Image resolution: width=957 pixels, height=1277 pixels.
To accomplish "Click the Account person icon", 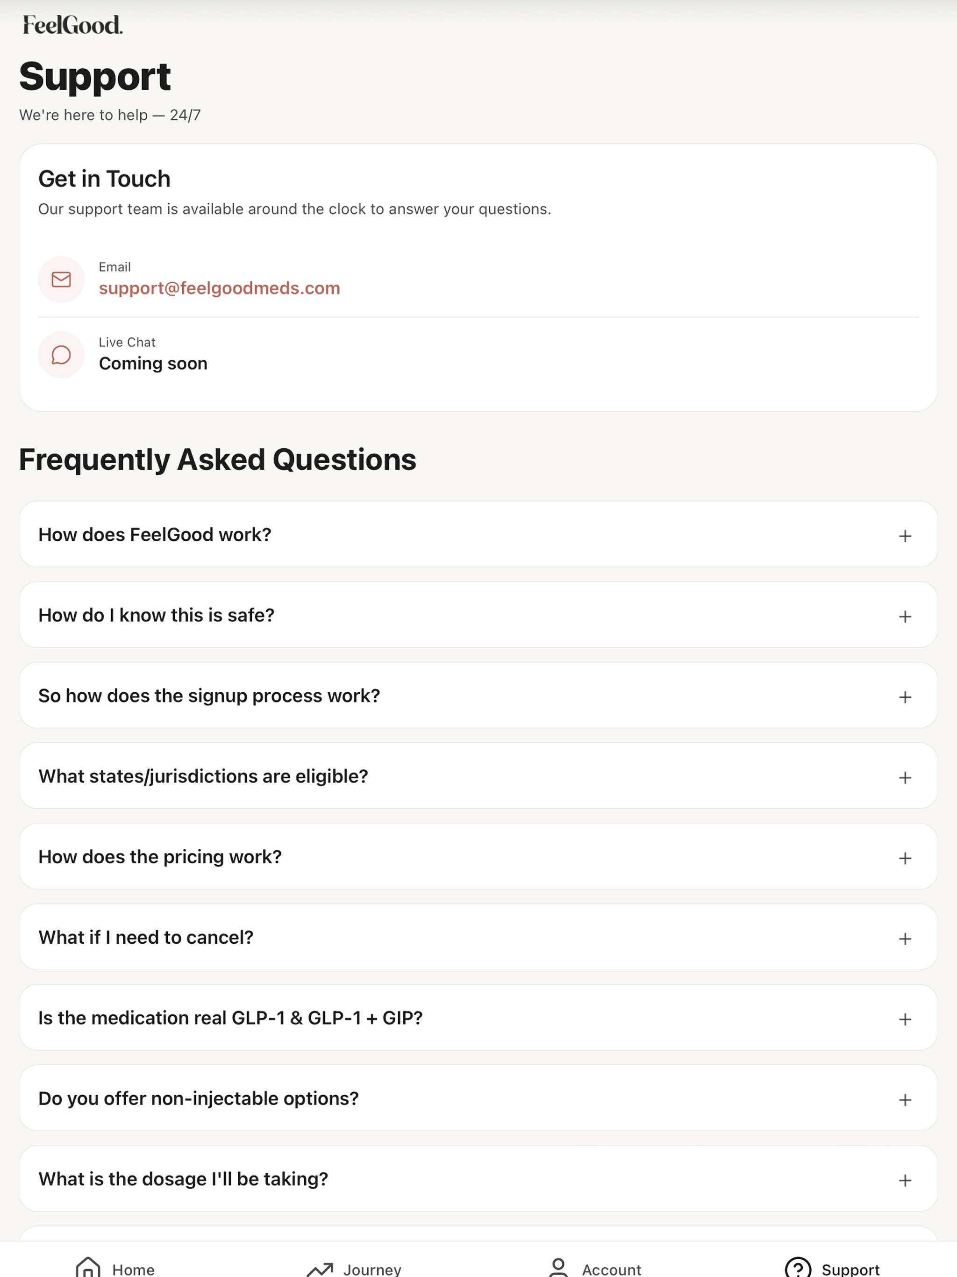I will pyautogui.click(x=558, y=1267).
